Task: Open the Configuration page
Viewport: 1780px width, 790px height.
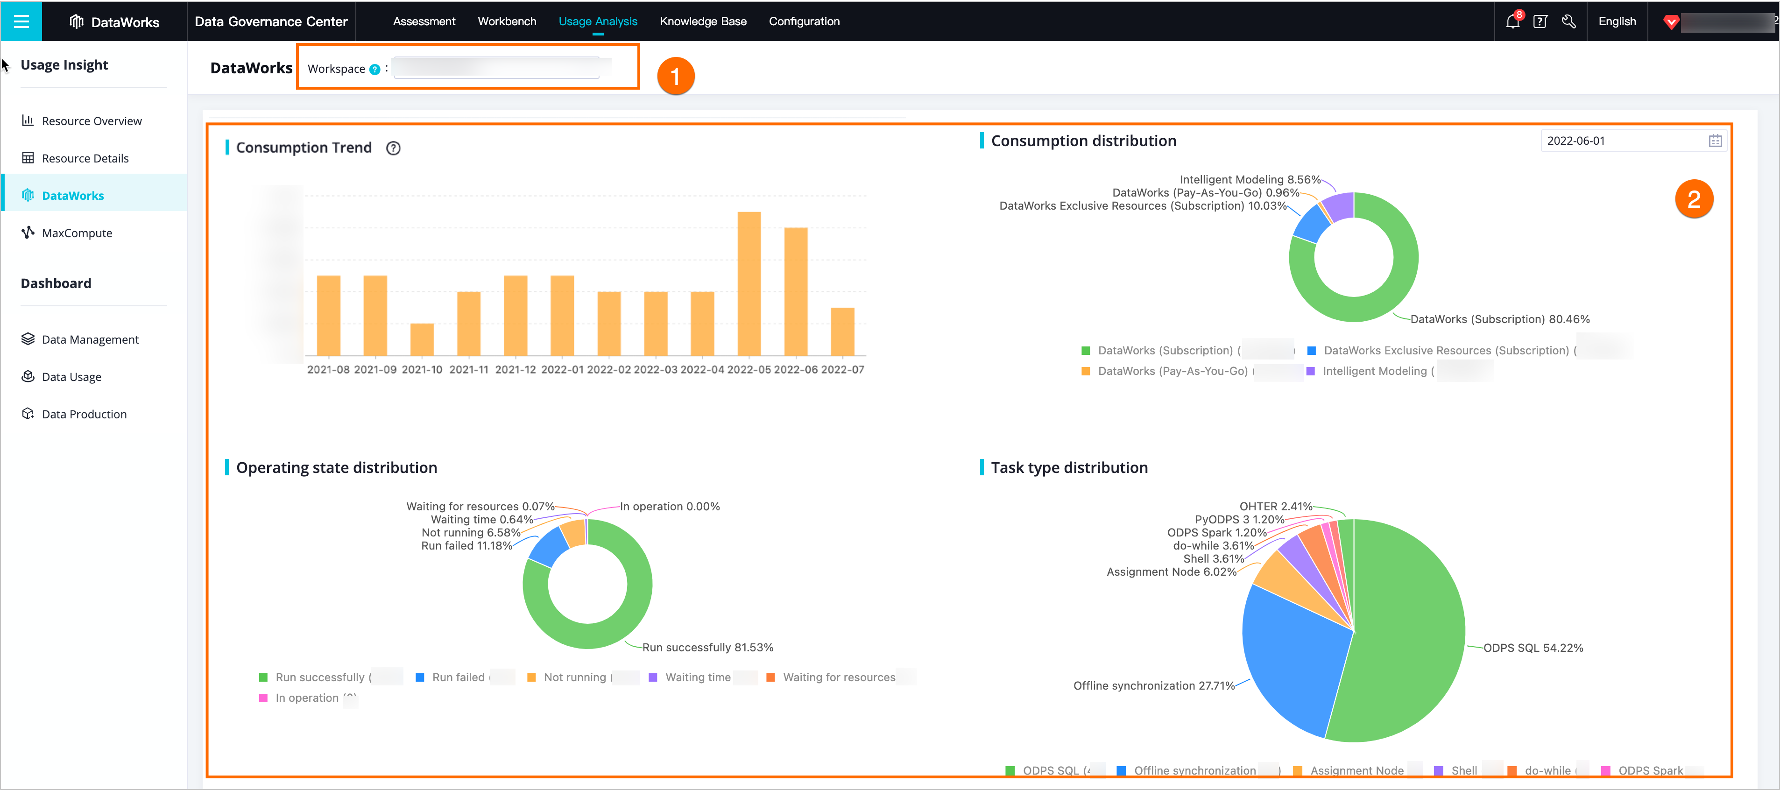Action: 804,21
